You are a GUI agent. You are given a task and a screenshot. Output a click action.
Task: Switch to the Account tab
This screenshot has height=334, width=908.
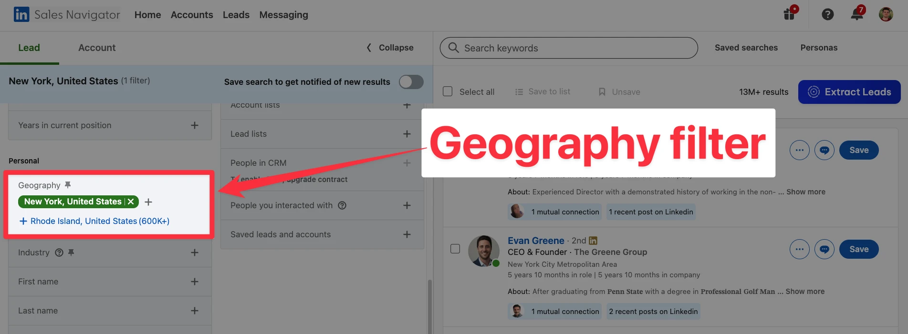97,48
